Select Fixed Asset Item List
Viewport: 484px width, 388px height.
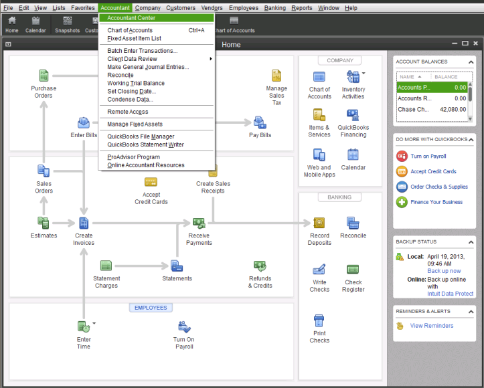[157, 38]
